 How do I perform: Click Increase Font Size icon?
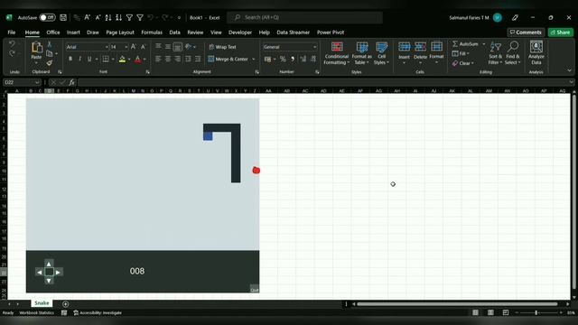134,47
